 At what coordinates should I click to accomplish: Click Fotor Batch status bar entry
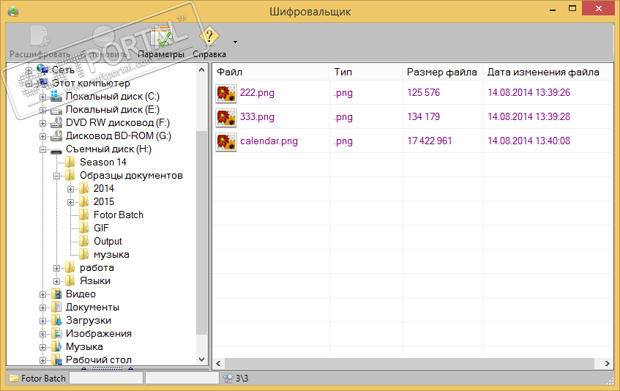click(x=37, y=379)
